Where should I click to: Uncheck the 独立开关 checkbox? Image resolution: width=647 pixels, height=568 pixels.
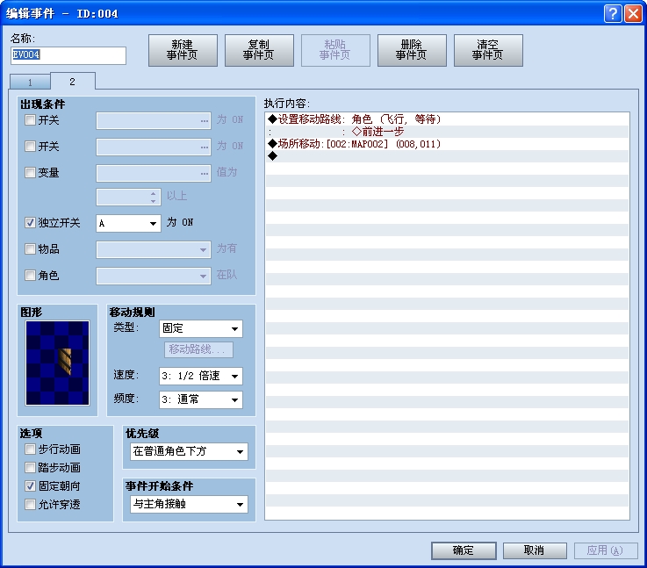coord(31,223)
